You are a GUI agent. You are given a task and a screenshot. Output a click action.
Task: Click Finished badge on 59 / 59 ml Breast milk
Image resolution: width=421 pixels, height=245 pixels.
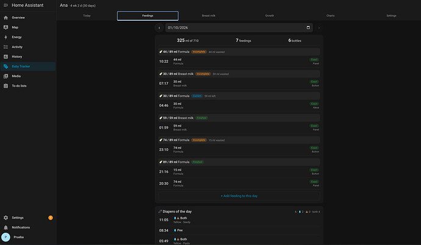point(201,118)
